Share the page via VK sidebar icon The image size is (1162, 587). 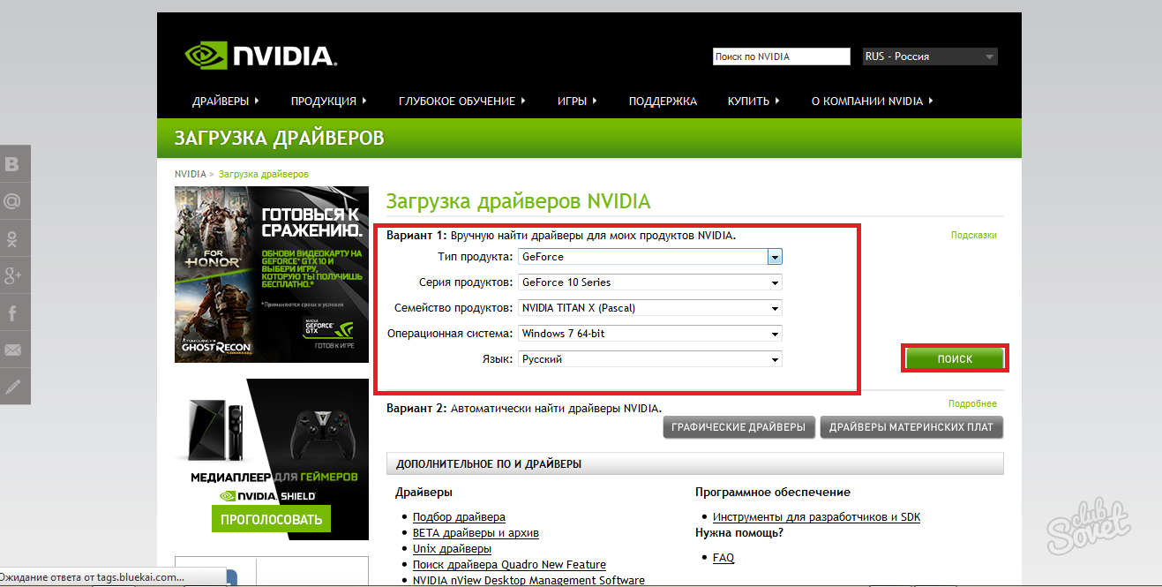coord(13,164)
